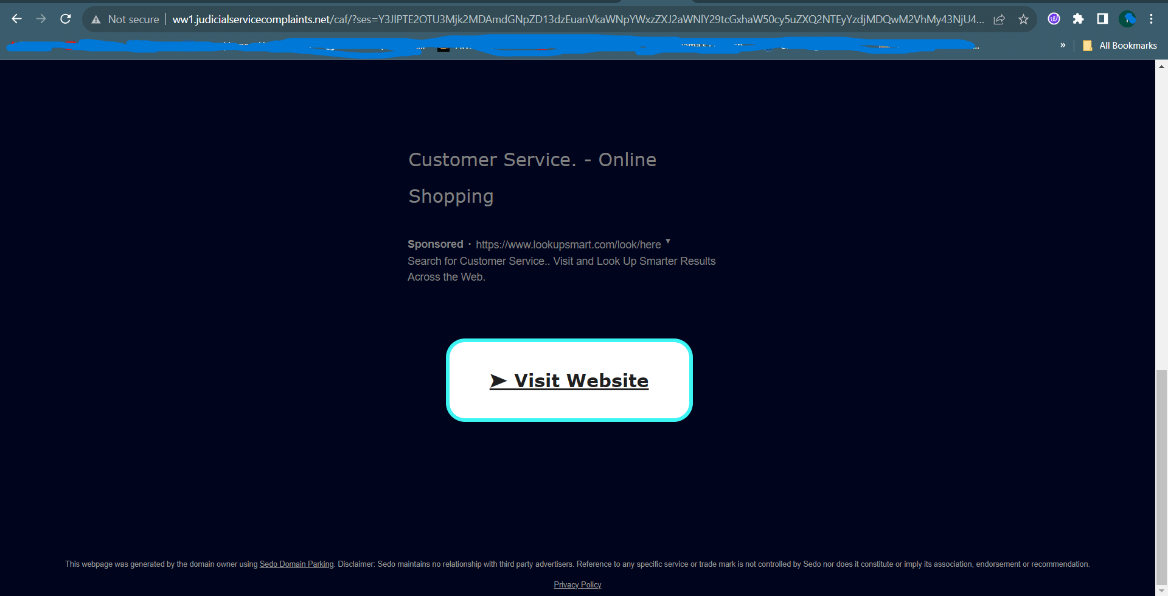This screenshot has height=596, width=1168.
Task: Open the Privacy Policy link
Action: click(577, 584)
